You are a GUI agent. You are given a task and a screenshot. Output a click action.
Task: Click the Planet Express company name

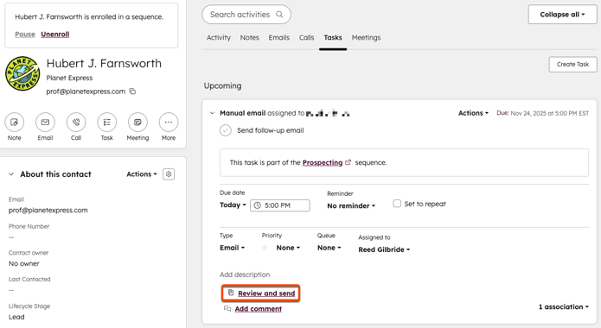click(x=69, y=78)
